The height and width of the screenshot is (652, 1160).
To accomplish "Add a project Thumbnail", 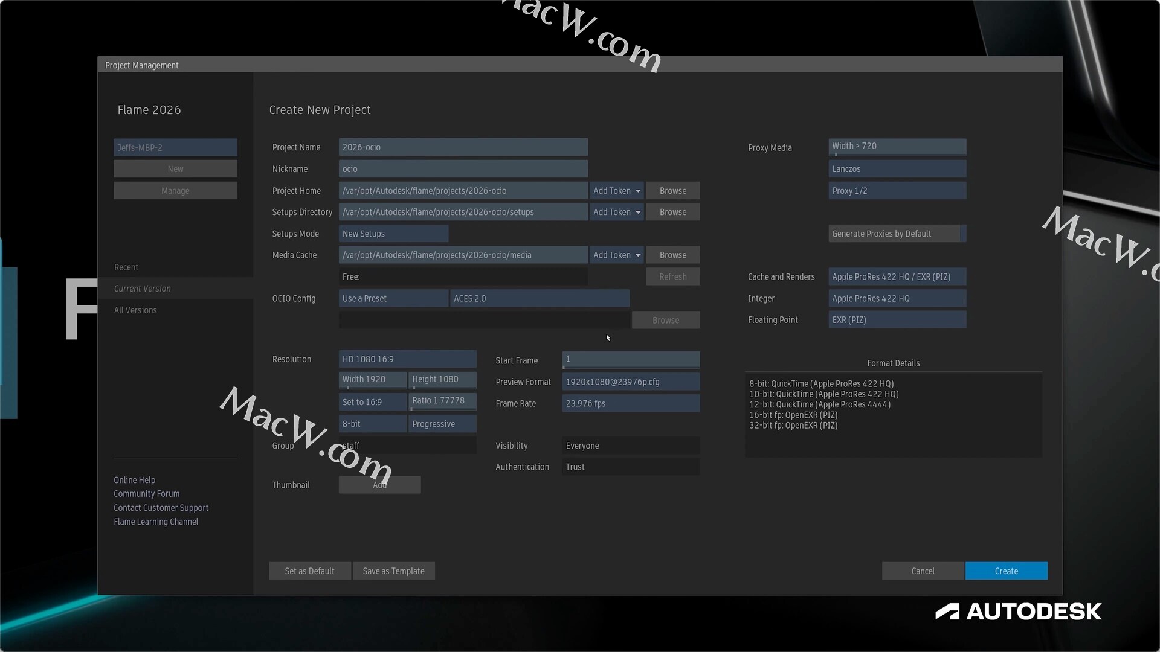I will [x=379, y=485].
